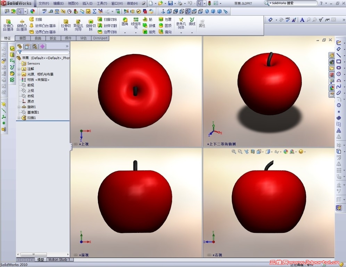Click the 镜向 mirror tool
This screenshot has width=346, height=267.
[165, 32]
